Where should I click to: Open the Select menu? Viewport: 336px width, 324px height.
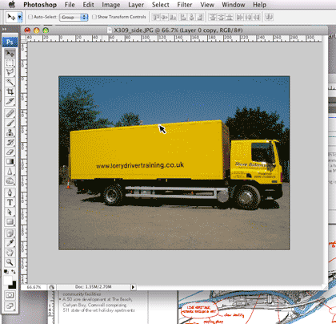161,5
